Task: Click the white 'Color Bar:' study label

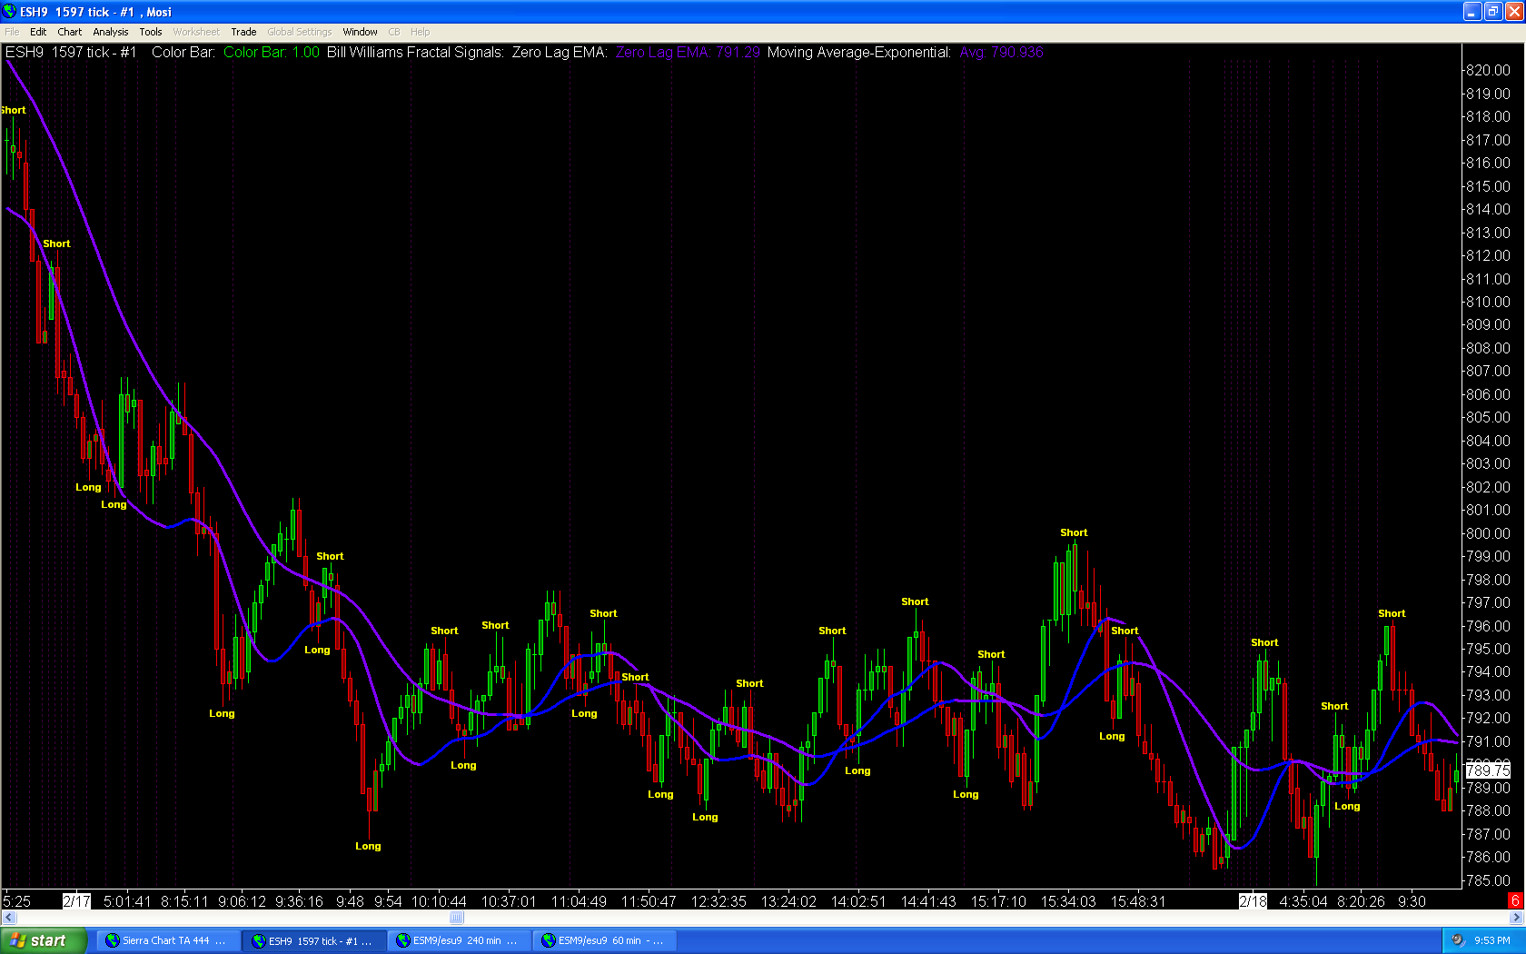Action: pyautogui.click(x=183, y=53)
